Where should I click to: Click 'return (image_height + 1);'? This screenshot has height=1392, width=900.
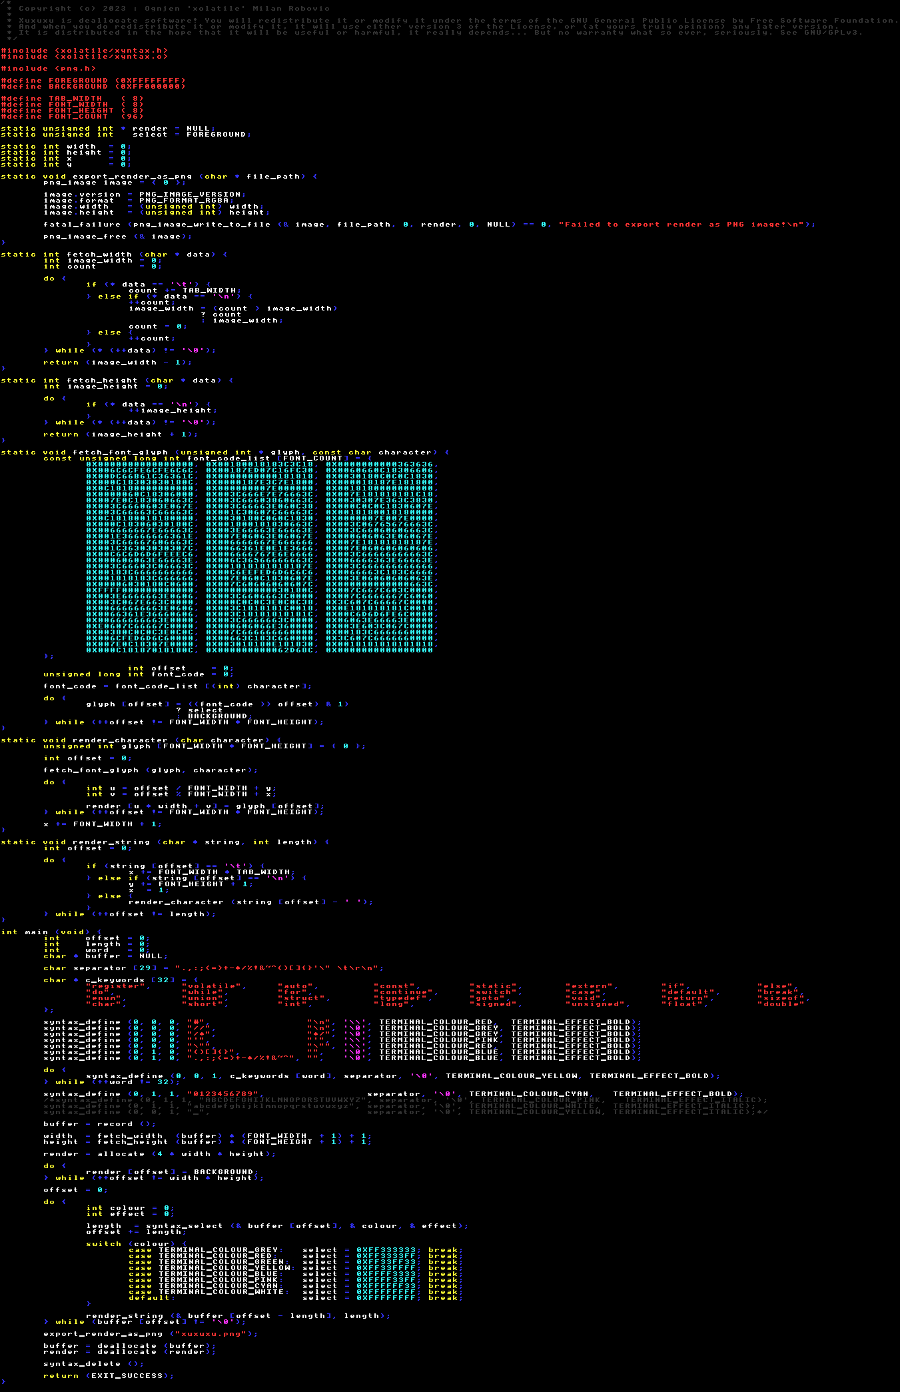[120, 434]
